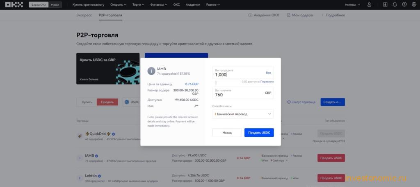Open Академия OKX link
Viewport: 420px width, 187px height.
[264, 15]
